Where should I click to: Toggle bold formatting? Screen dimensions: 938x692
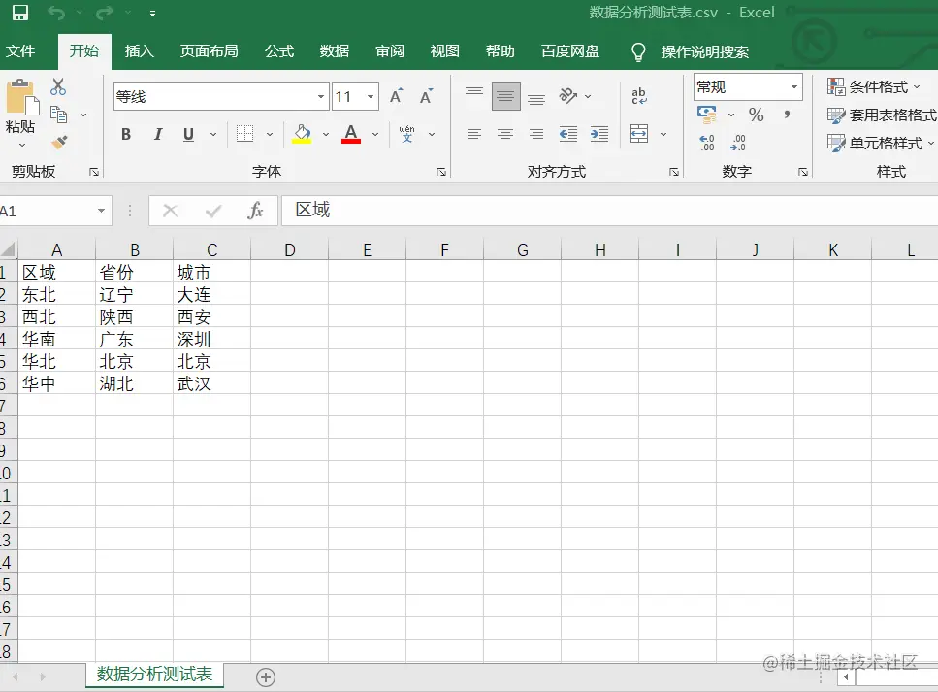(126, 134)
